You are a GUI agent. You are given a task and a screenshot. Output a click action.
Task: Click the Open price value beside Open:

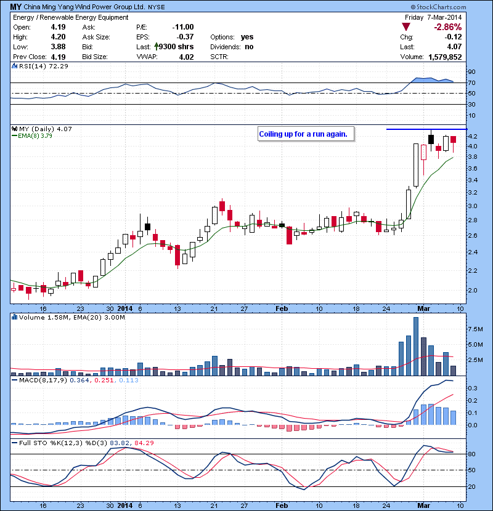pos(58,27)
